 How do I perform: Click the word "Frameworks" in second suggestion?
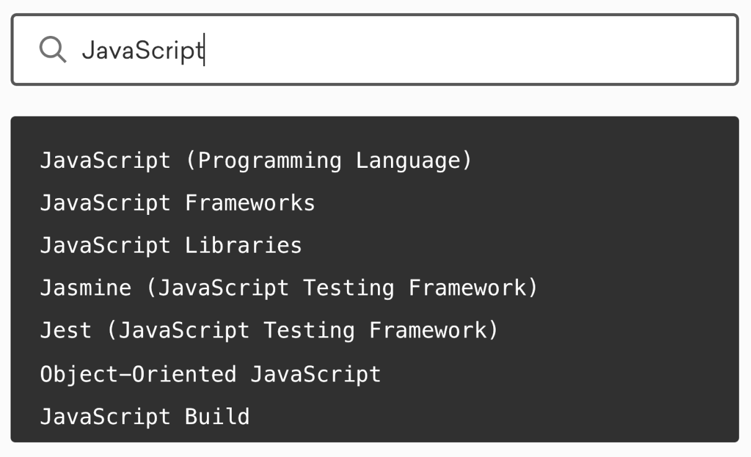pos(250,203)
